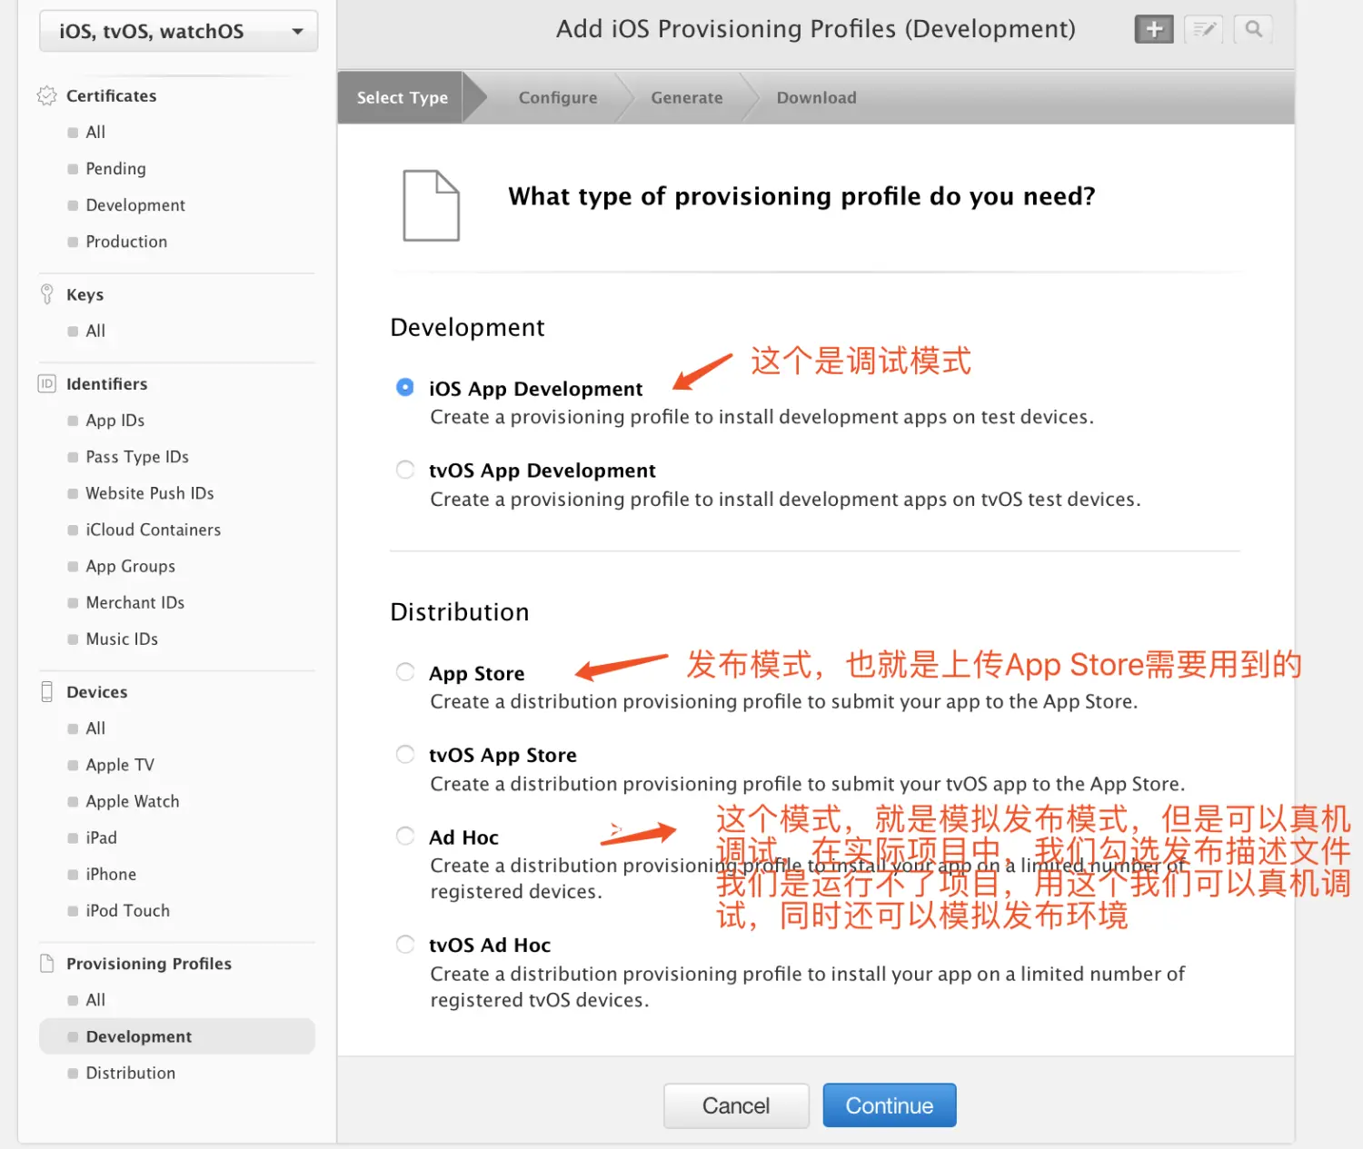This screenshot has width=1363, height=1149.
Task: Click the plus add profile icon
Action: coord(1154,29)
